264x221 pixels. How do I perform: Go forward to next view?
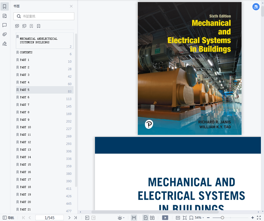click(93, 218)
